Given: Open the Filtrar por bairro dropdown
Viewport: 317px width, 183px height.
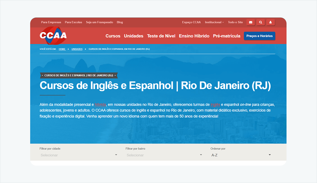Looking at the screenshot, I should tap(164, 155).
